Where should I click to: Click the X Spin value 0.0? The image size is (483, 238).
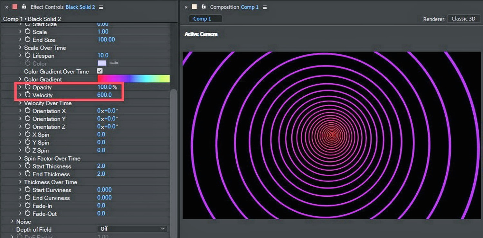click(x=101, y=134)
